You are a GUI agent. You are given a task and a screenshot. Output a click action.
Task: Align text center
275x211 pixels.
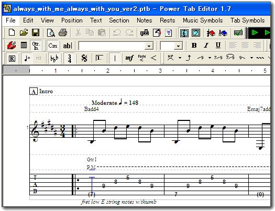[245, 46]
